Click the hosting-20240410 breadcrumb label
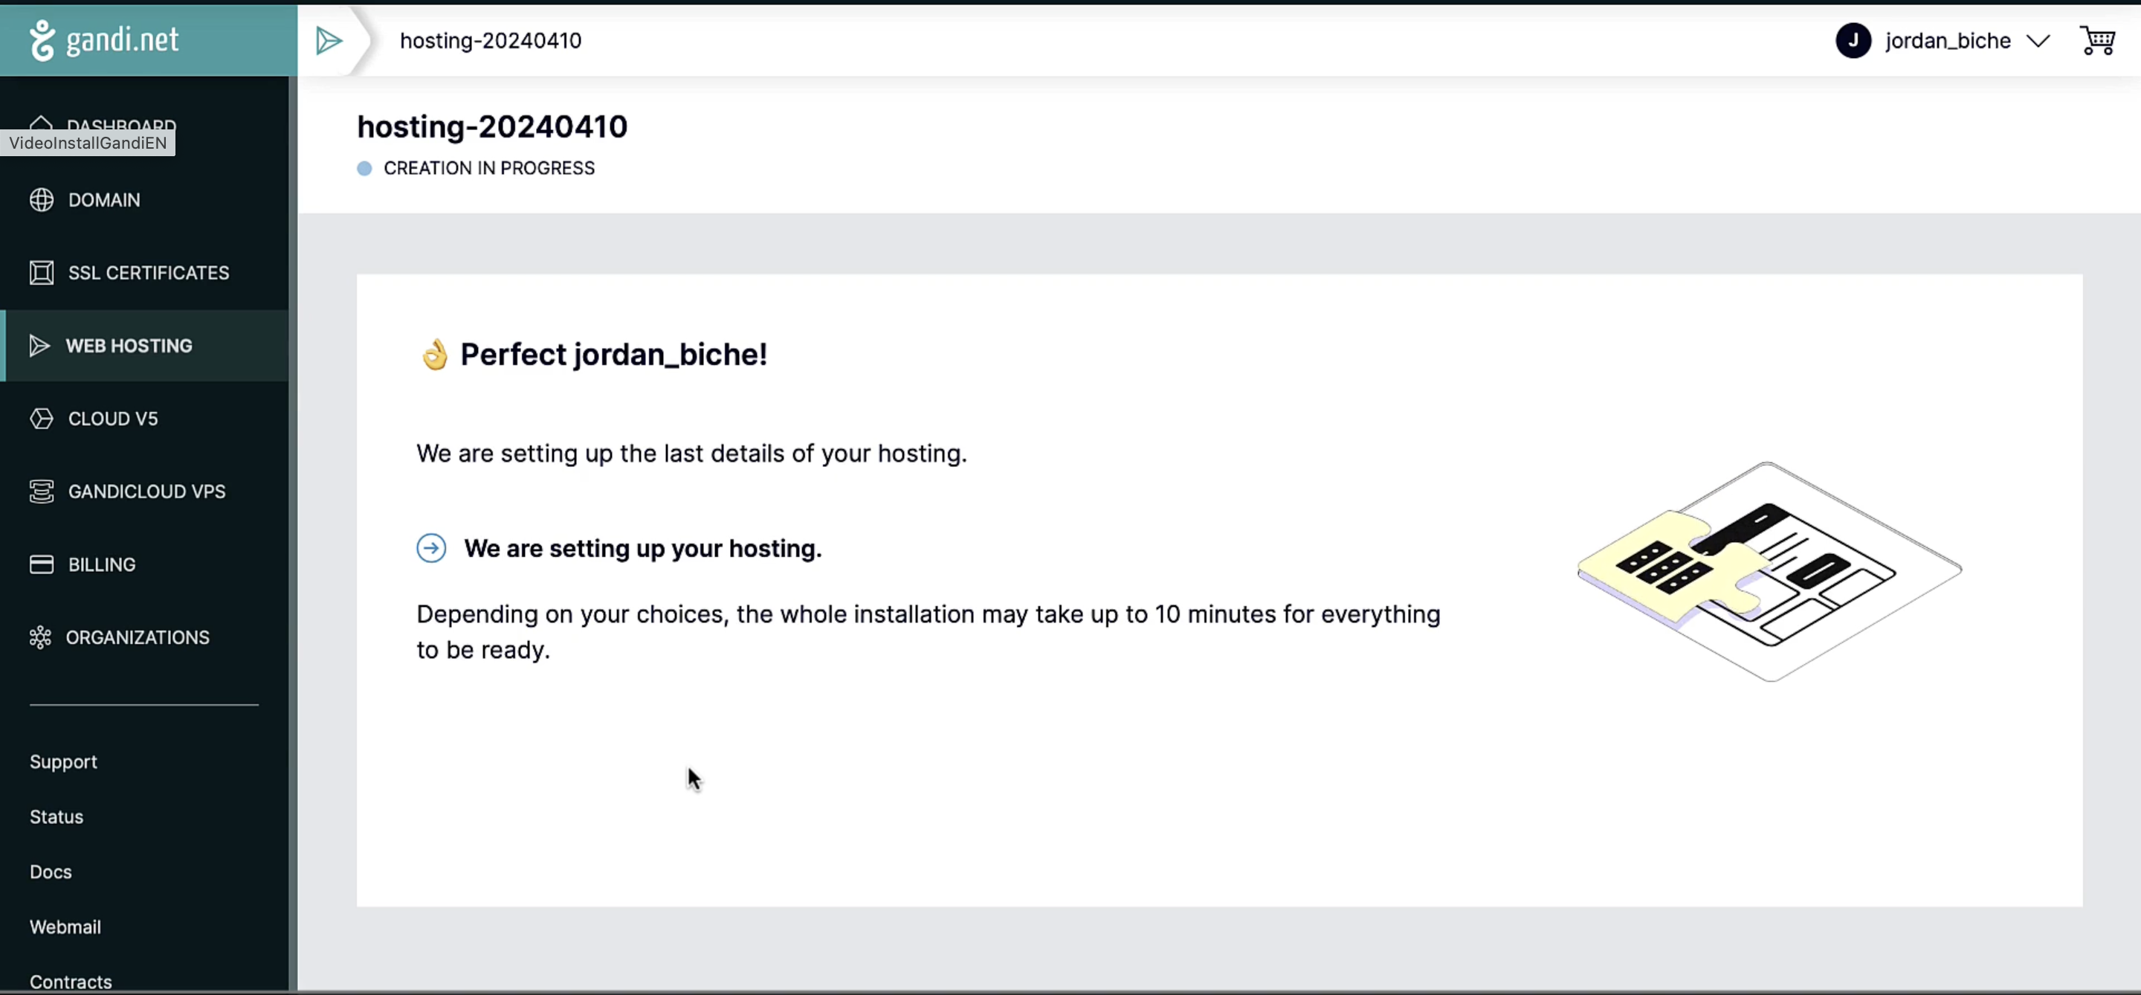The width and height of the screenshot is (2141, 995). click(491, 41)
